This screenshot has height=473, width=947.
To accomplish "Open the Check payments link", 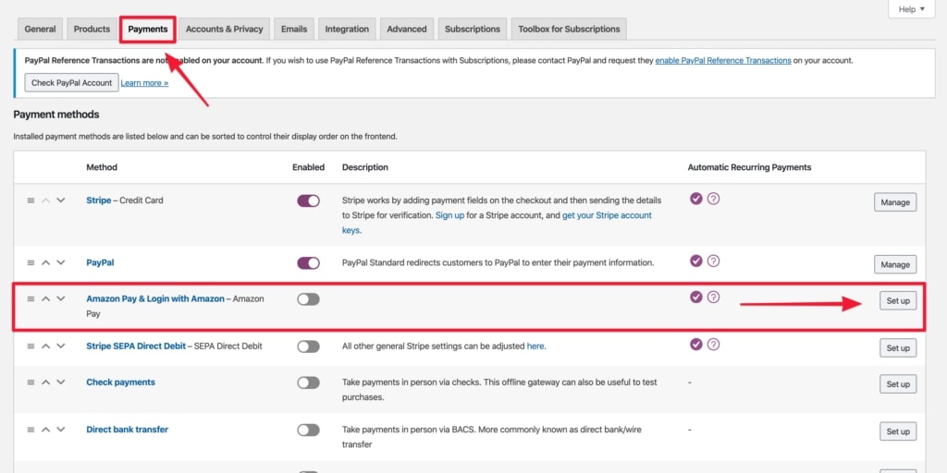I will (x=121, y=382).
